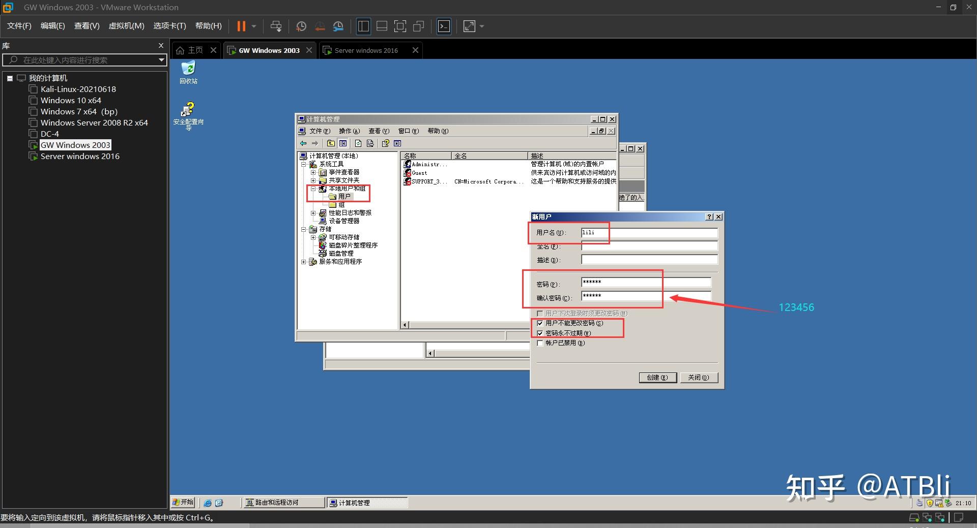The width and height of the screenshot is (977, 528).
Task: Click the 确认密码 input field
Action: (646, 296)
